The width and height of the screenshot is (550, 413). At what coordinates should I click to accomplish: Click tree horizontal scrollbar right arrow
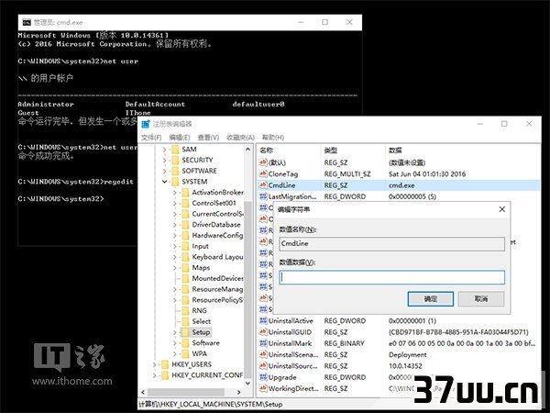click(239, 392)
